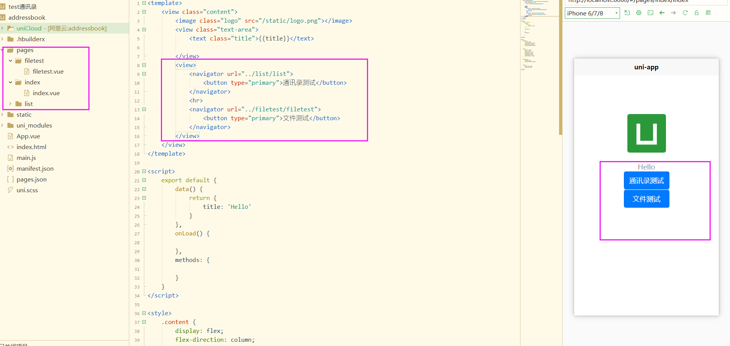Image resolution: width=730 pixels, height=346 pixels.
Task: Fold the content view at line 2
Action: 144,12
